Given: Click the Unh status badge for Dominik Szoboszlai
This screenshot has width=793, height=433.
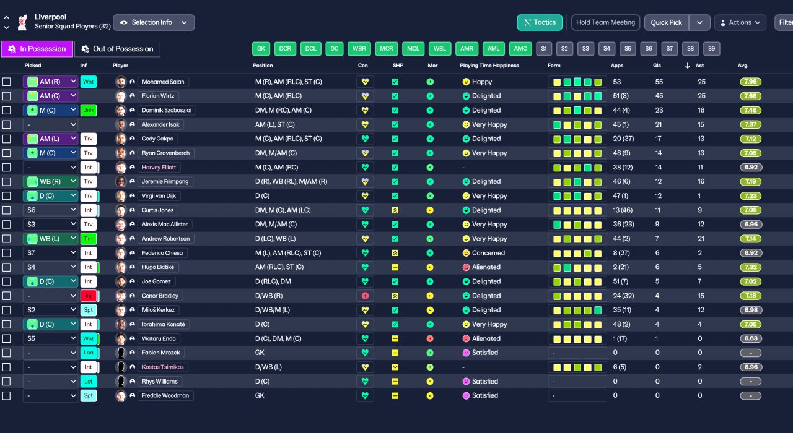Looking at the screenshot, I should click(x=89, y=110).
